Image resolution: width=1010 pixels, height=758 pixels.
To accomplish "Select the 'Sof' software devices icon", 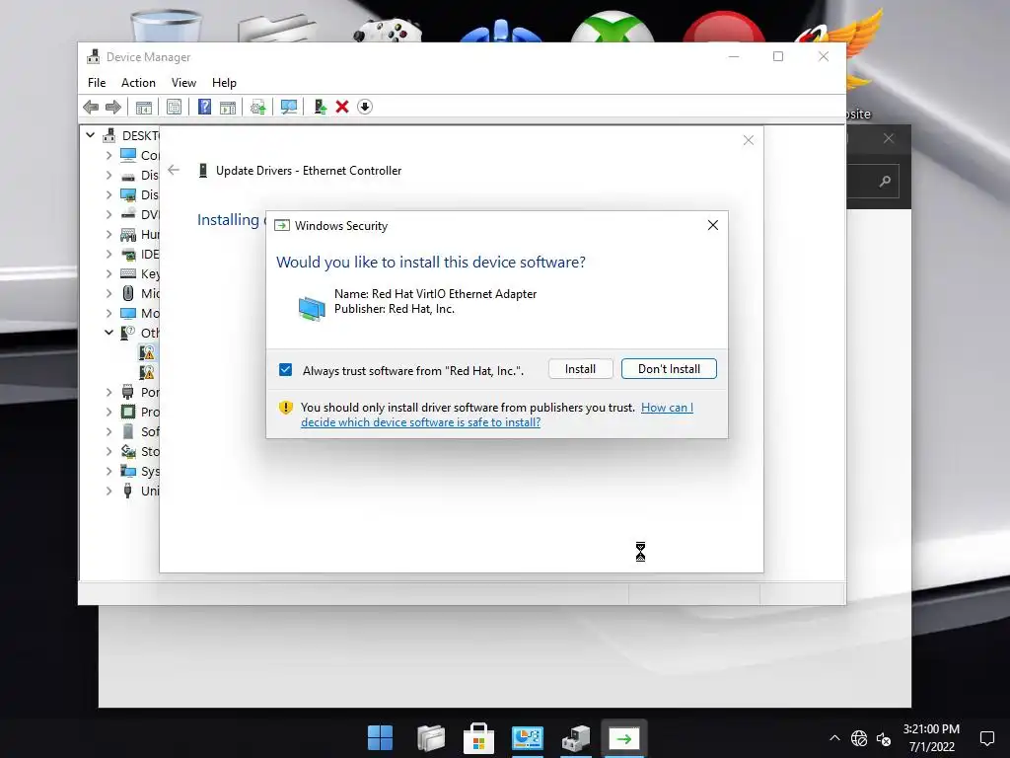I will 128,431.
